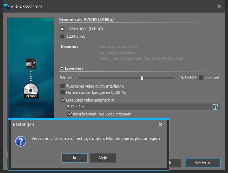Click the Video-Assistent camera icon in title bar

[x=6, y=6]
